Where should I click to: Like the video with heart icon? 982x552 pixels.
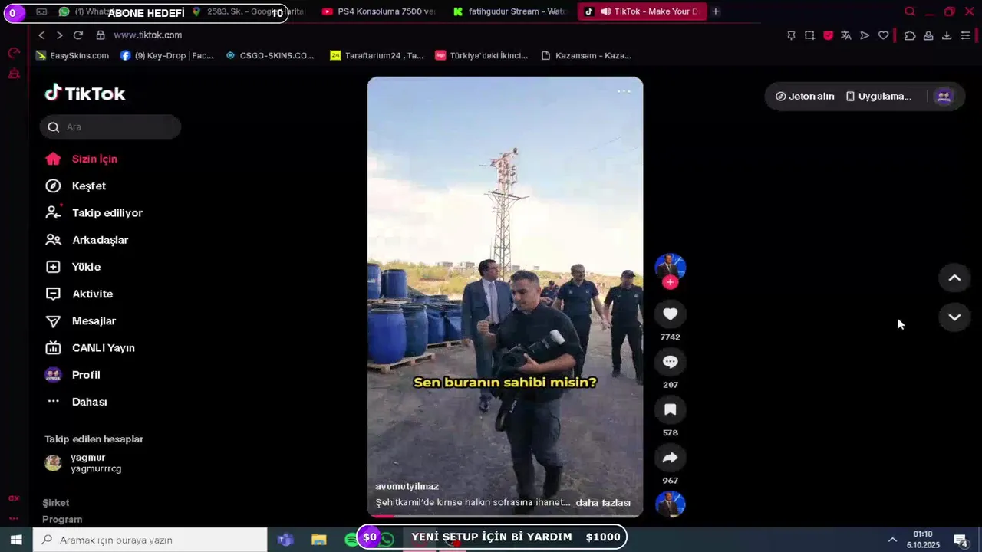[x=670, y=314]
